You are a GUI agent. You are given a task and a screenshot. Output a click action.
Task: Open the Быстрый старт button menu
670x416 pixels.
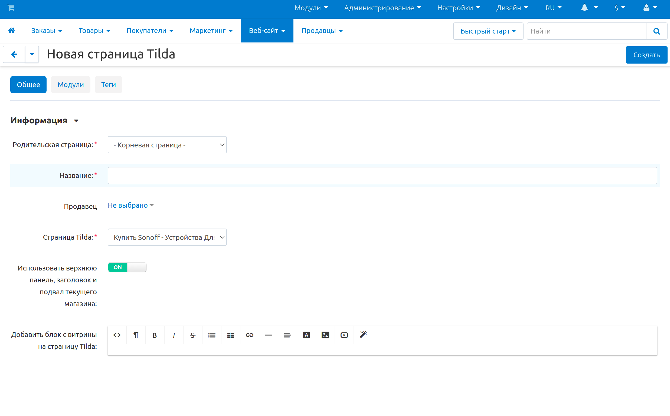coord(488,31)
